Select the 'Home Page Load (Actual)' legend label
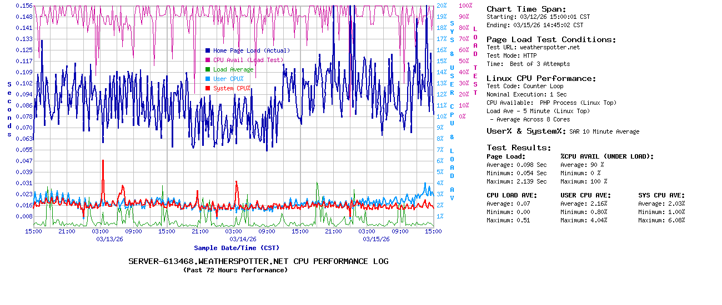Screen dimensions: 722x305 pyautogui.click(x=251, y=50)
